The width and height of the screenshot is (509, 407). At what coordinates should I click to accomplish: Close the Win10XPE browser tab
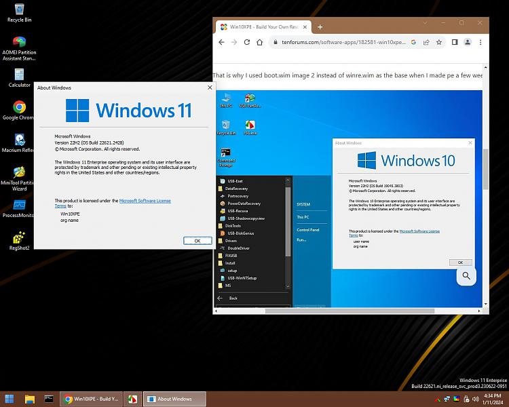pyautogui.click(x=305, y=27)
